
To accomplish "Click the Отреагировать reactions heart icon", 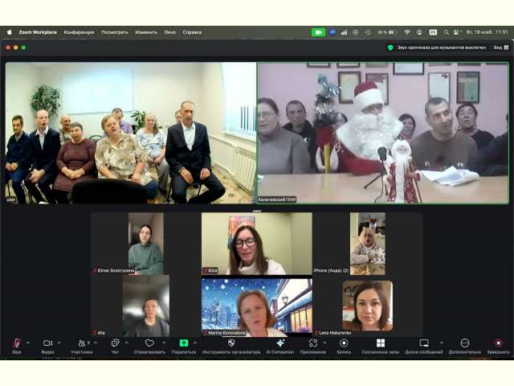I will [x=149, y=343].
